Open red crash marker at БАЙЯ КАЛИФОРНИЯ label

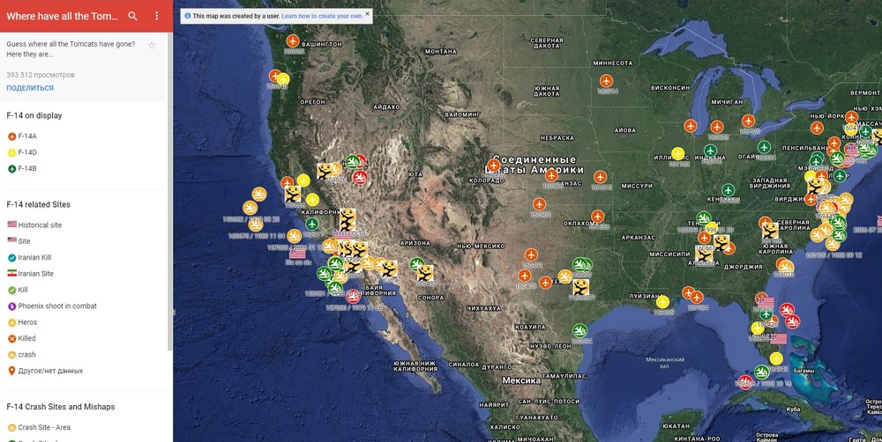pyautogui.click(x=354, y=296)
